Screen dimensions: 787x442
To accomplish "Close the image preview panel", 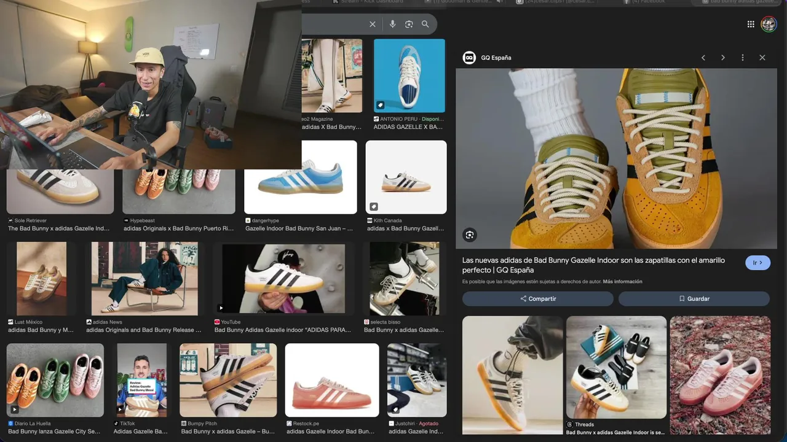I will click(x=762, y=58).
